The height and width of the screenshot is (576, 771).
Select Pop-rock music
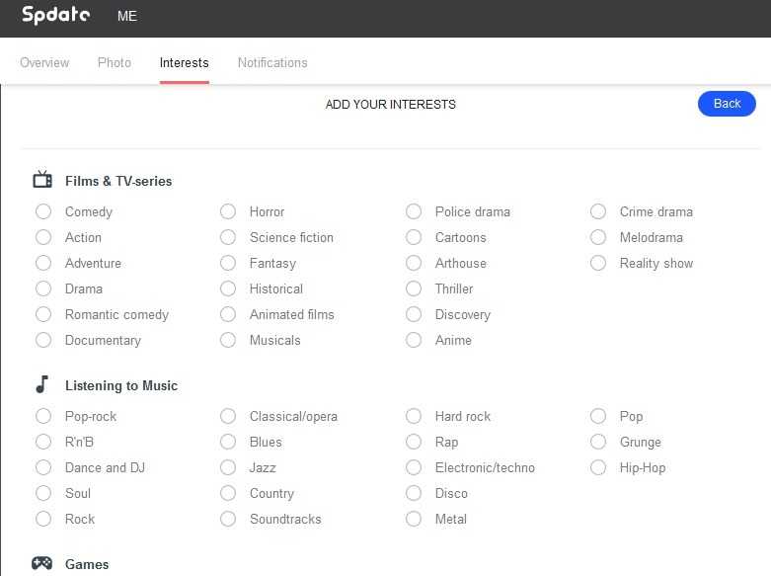click(43, 416)
